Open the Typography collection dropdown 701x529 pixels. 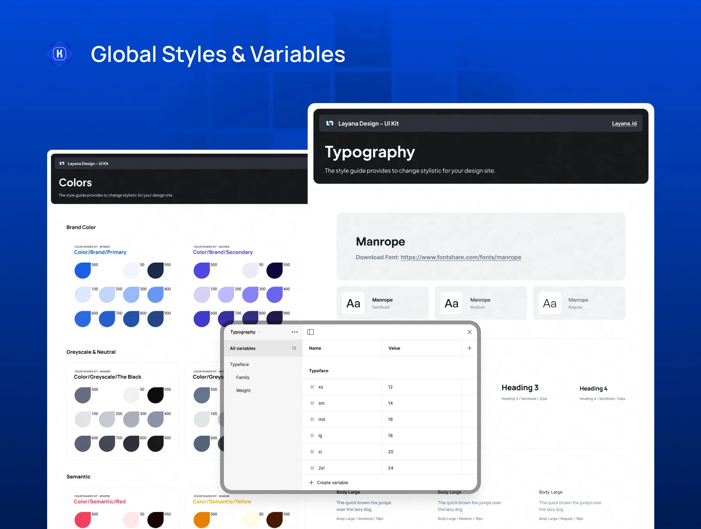[x=245, y=332]
